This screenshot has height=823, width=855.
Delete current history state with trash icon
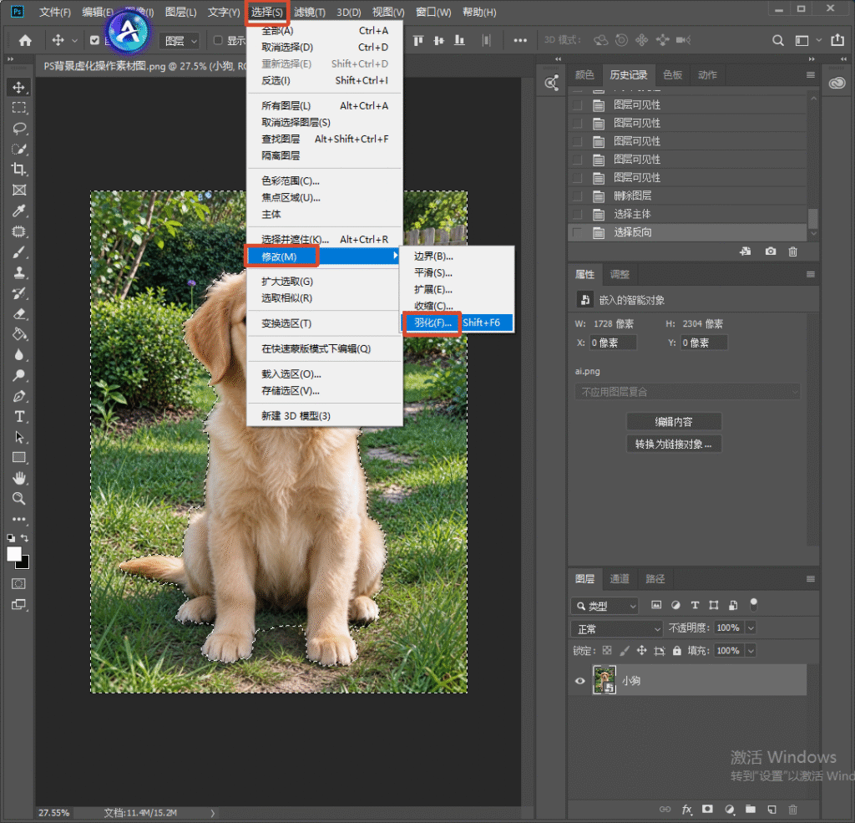tap(793, 251)
